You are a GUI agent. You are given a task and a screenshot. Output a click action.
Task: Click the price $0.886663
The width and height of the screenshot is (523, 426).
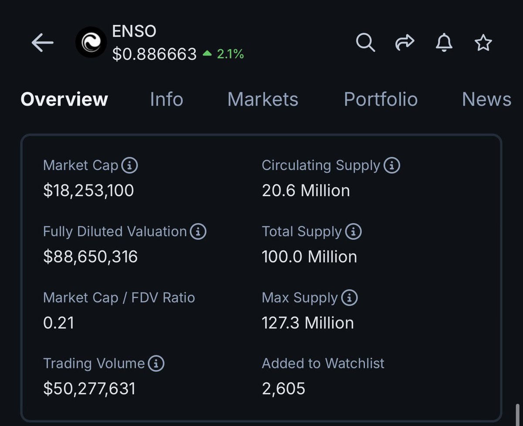[x=154, y=54]
